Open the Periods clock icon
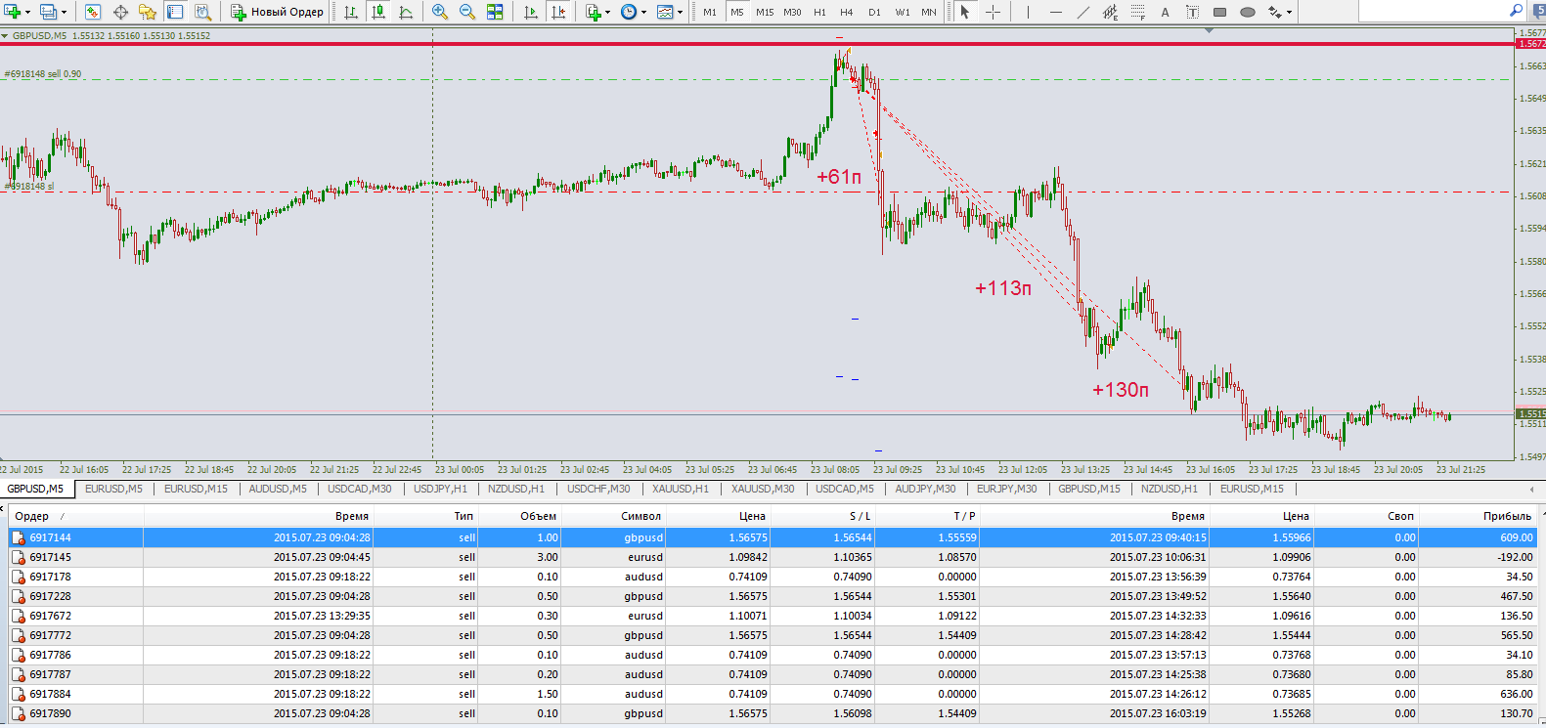The width and height of the screenshot is (1546, 728). pyautogui.click(x=628, y=12)
